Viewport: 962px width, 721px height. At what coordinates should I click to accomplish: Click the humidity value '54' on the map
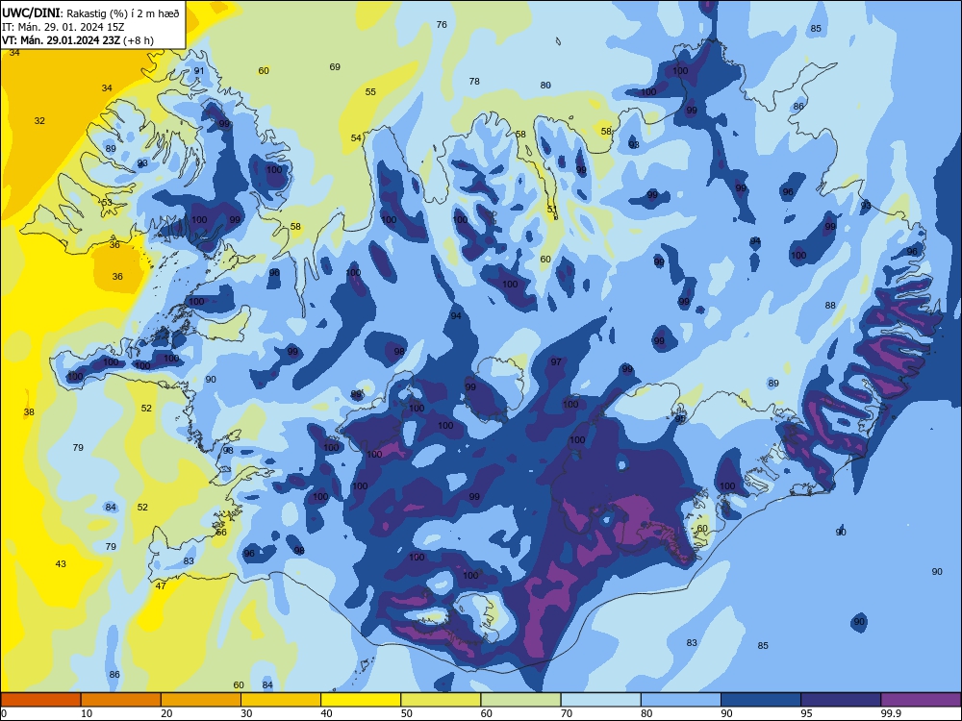(357, 137)
